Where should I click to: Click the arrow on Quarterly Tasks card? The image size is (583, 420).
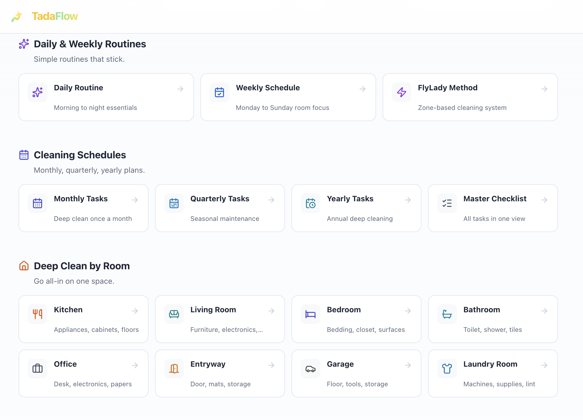[271, 200]
